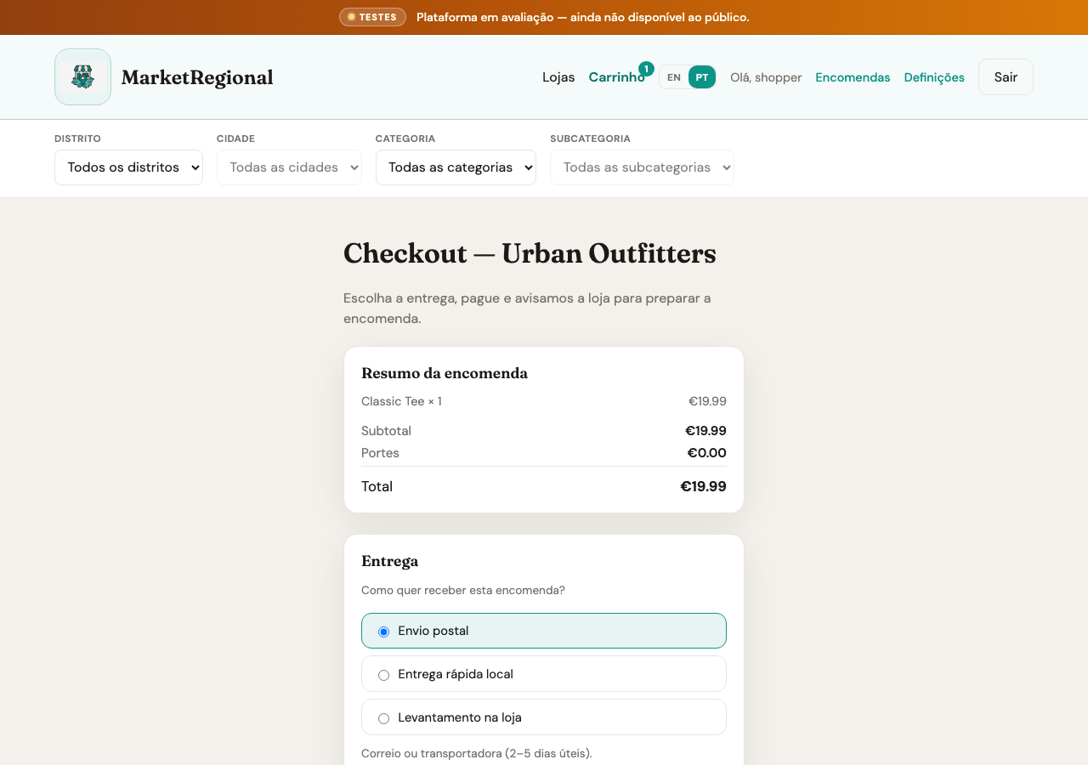Click the cart count badge
The image size is (1088, 765).
[646, 69]
